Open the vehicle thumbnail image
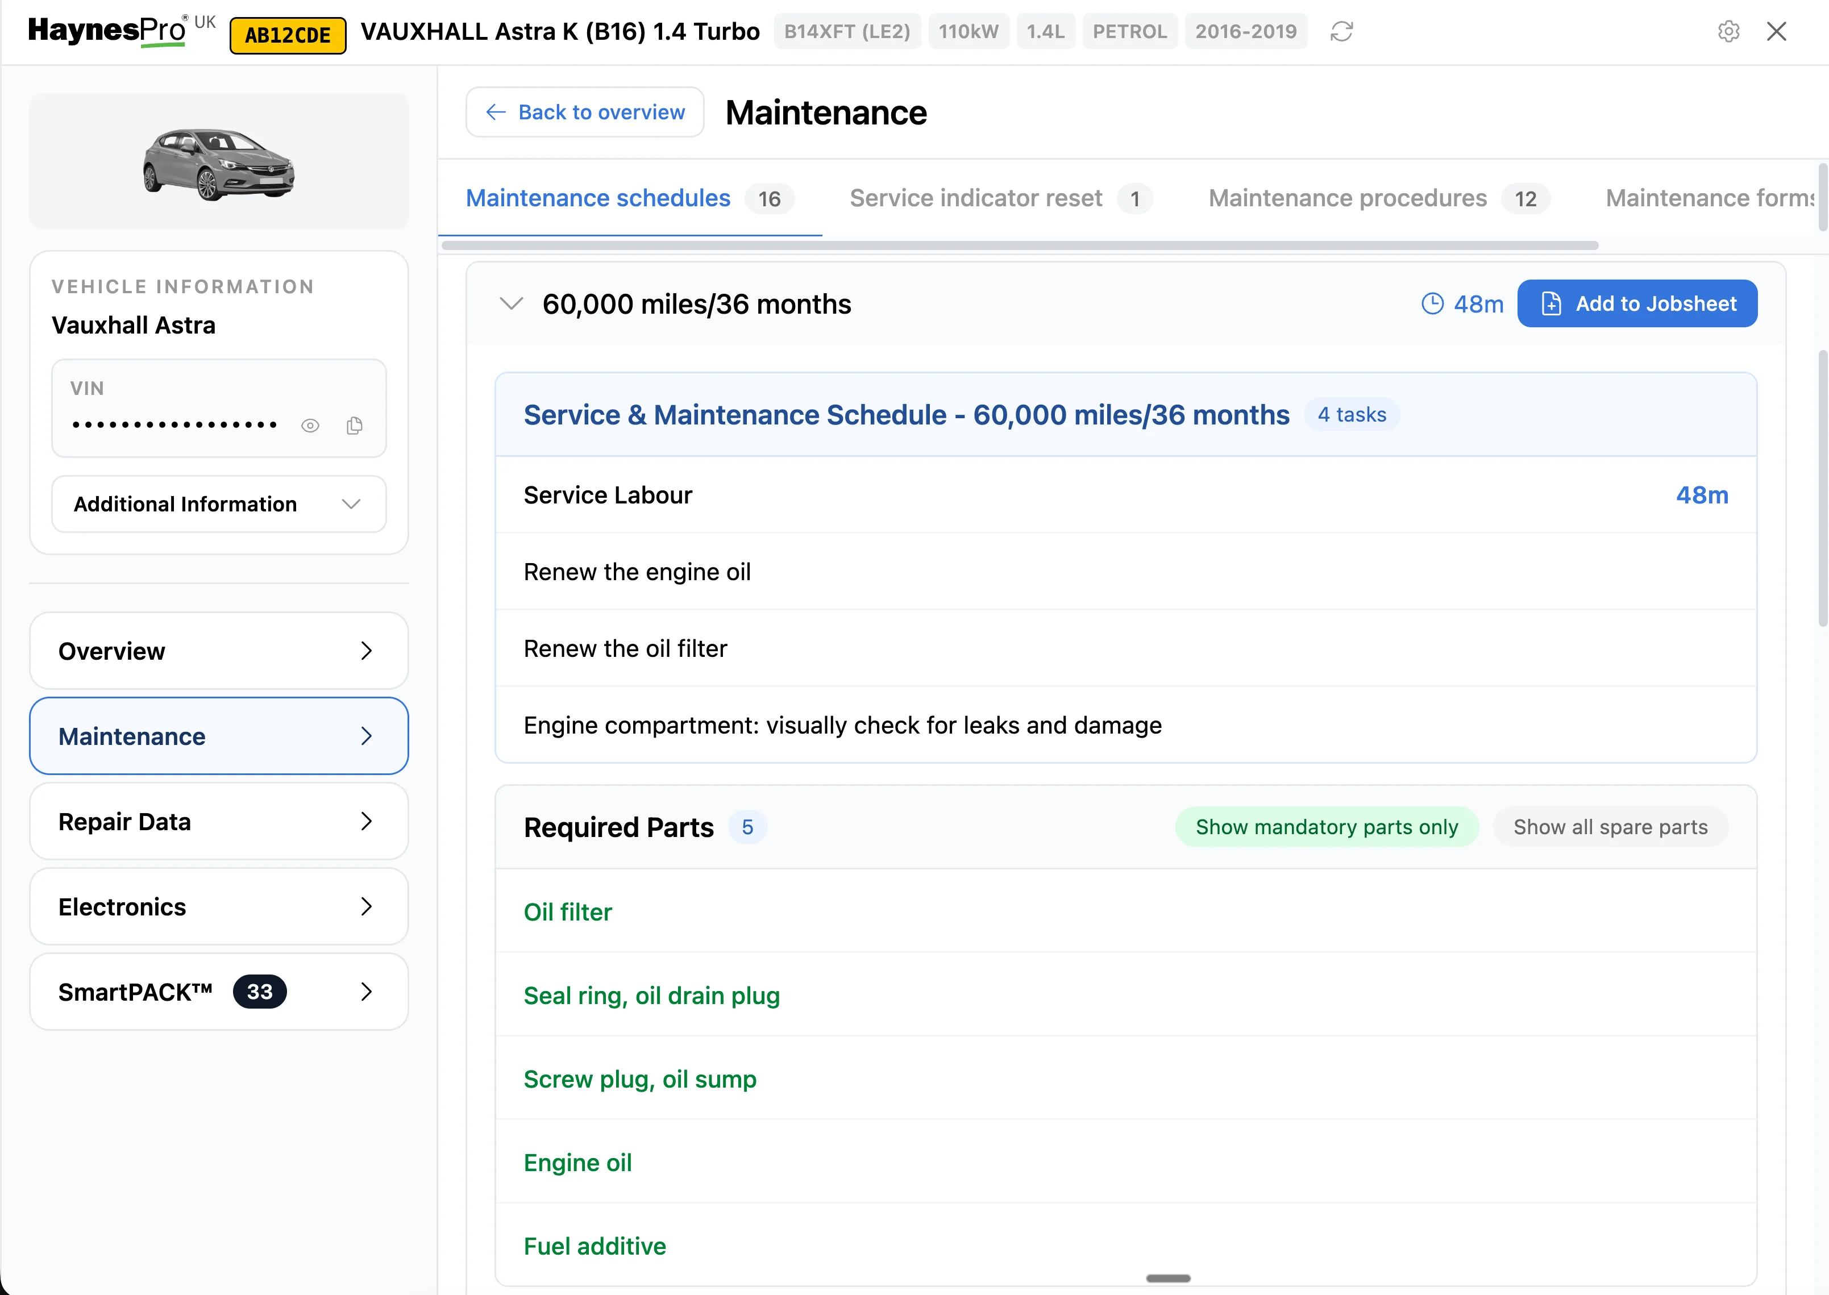 (219, 163)
